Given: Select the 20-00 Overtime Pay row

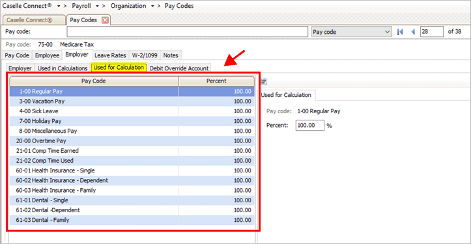Looking at the screenshot, I should [132, 141].
